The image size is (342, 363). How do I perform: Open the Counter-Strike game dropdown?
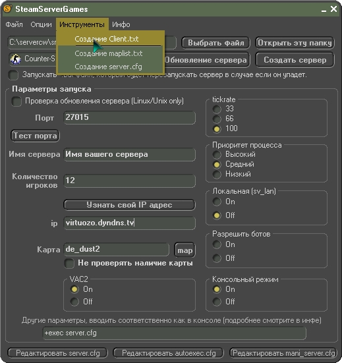pos(32,59)
